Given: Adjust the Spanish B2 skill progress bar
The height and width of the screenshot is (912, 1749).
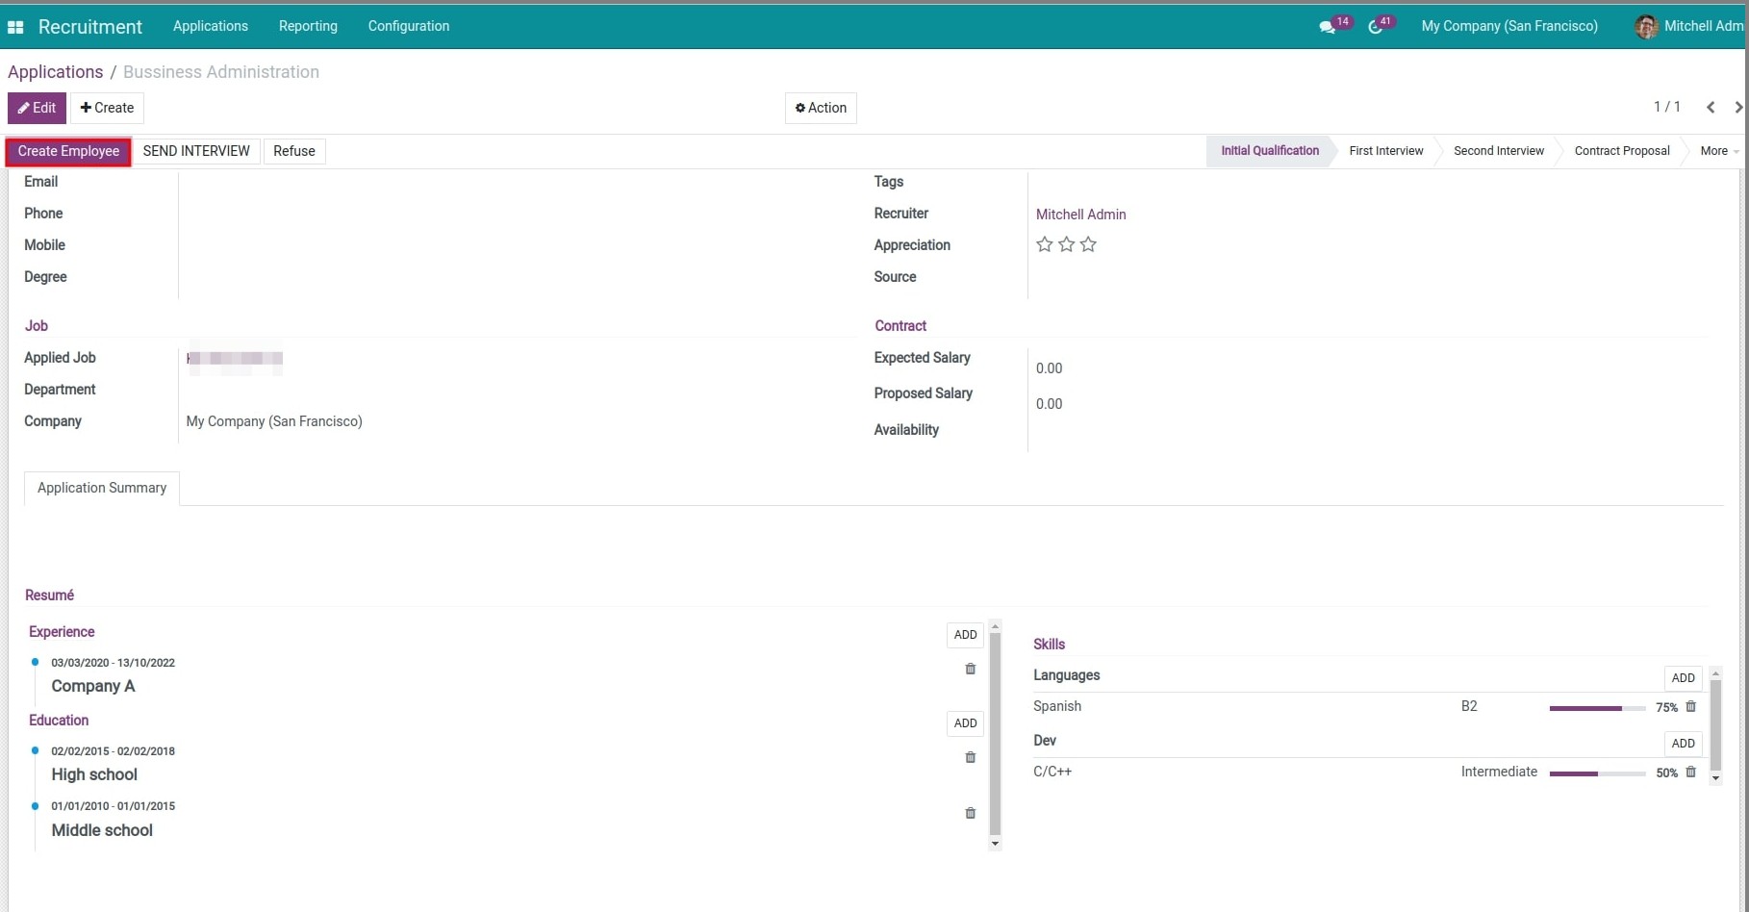Looking at the screenshot, I should coord(1597,707).
